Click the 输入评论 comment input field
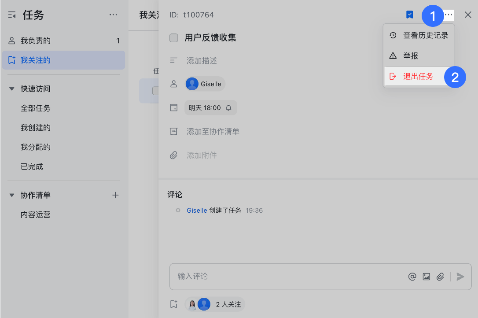This screenshot has width=478, height=318. 286,277
